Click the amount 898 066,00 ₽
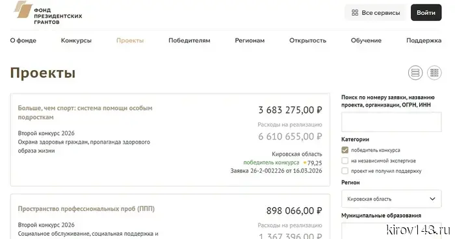Screen dimensions: 455x239 (x=294, y=211)
